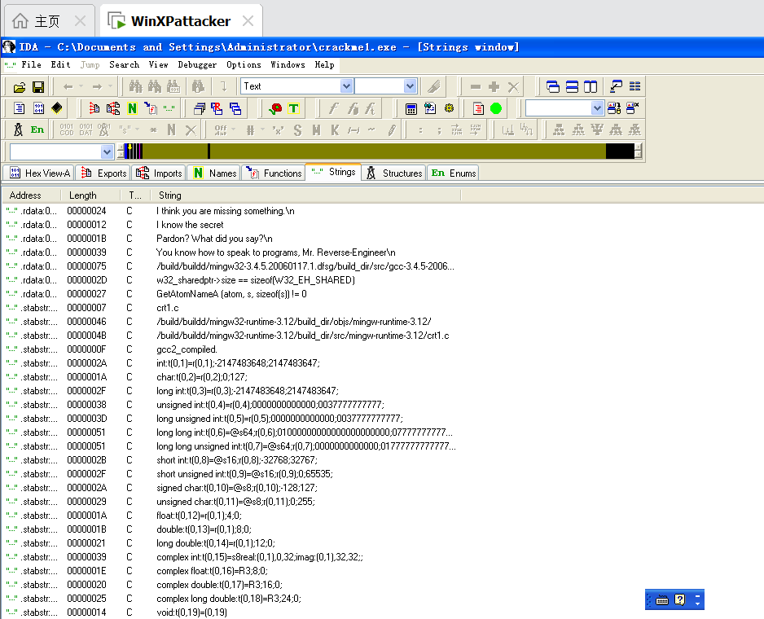
Task: Open the Edit menu
Action: [60, 64]
